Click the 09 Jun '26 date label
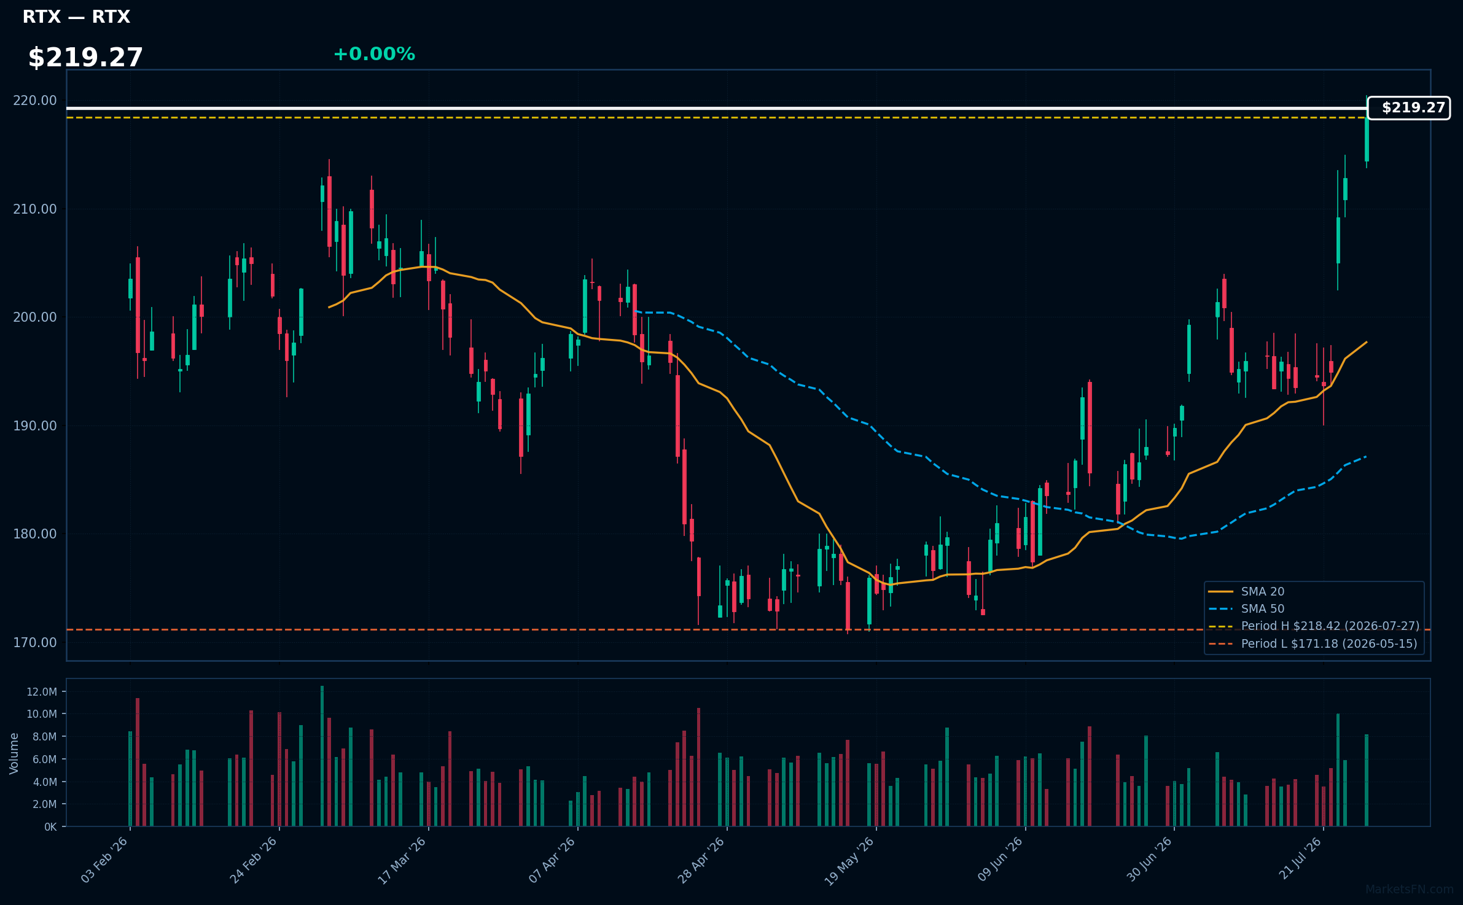 1000,859
